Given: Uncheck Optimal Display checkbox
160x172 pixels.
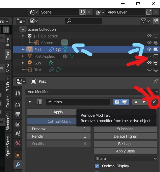Looking at the screenshot, I should pyautogui.click(x=97, y=166).
